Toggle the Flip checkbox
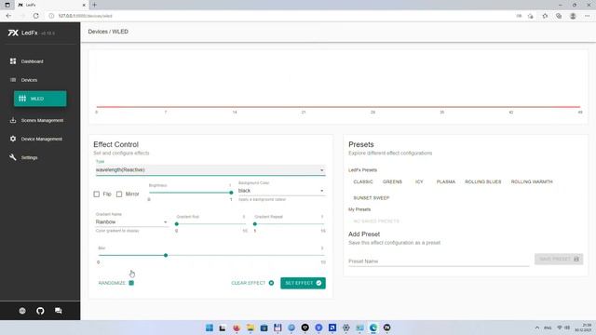 tap(97, 194)
